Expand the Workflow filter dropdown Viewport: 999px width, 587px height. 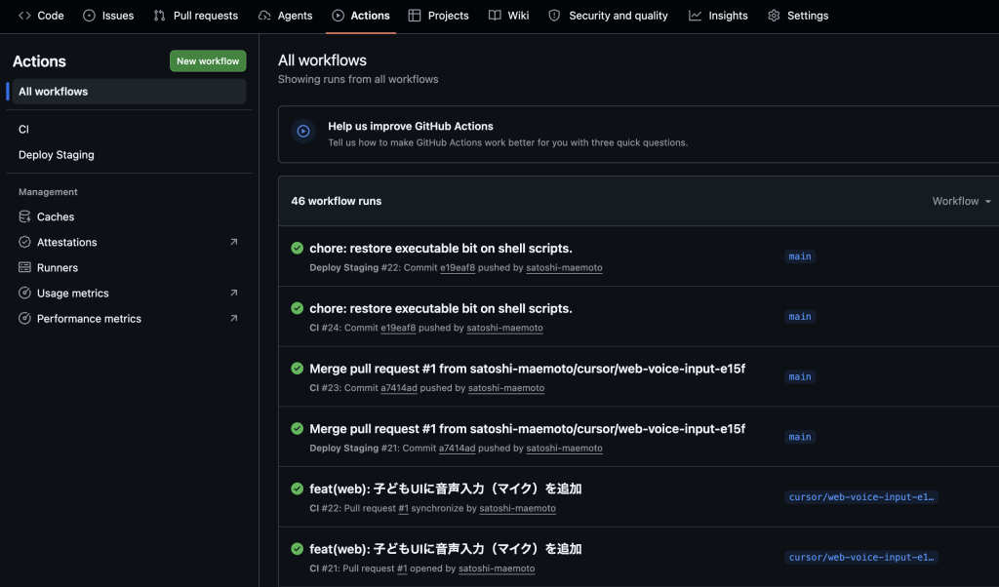click(x=961, y=201)
